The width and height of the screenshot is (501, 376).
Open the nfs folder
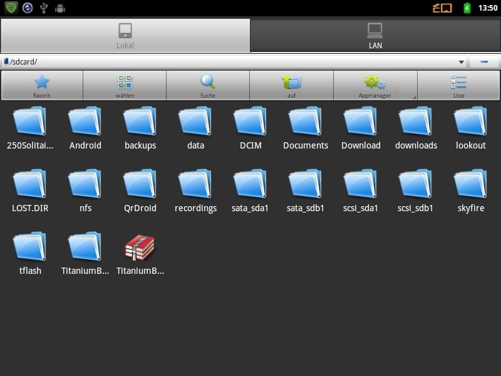coord(85,191)
